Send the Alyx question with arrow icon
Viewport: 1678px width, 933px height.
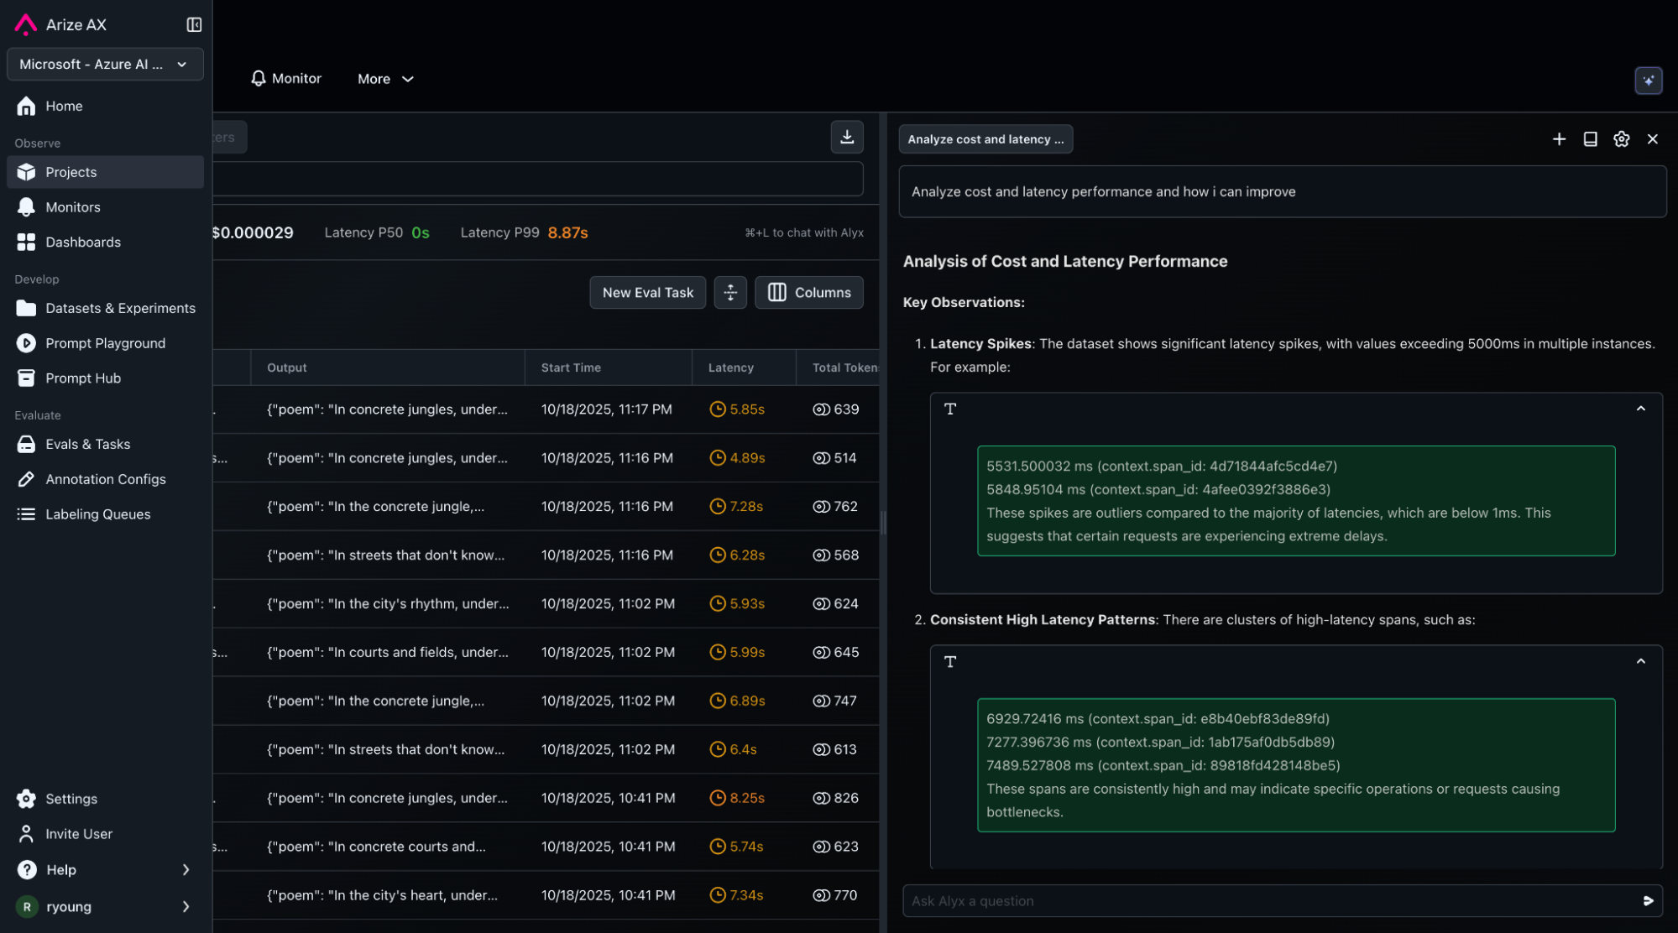1648,900
